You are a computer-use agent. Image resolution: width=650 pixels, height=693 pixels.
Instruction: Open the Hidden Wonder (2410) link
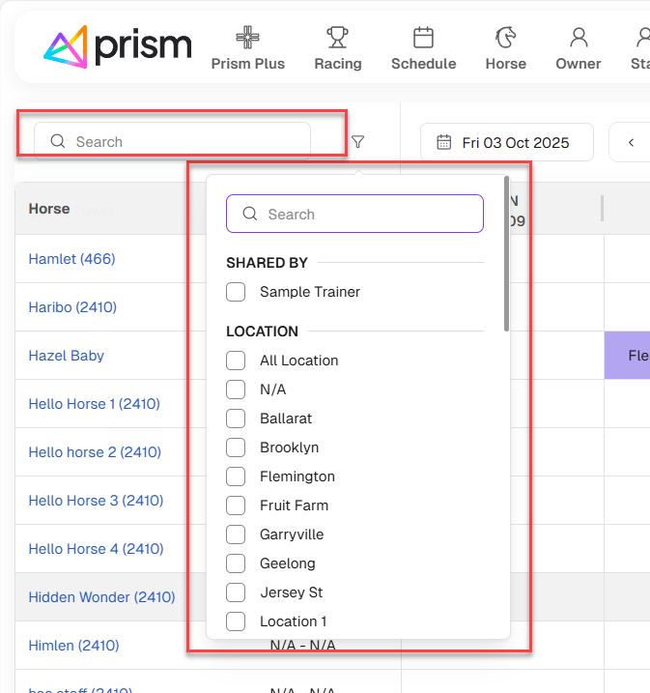pyautogui.click(x=101, y=597)
